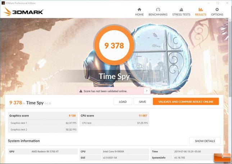This screenshot has height=164, width=232.
Task: Click the Time Spy banner title
Action: [x=114, y=77]
